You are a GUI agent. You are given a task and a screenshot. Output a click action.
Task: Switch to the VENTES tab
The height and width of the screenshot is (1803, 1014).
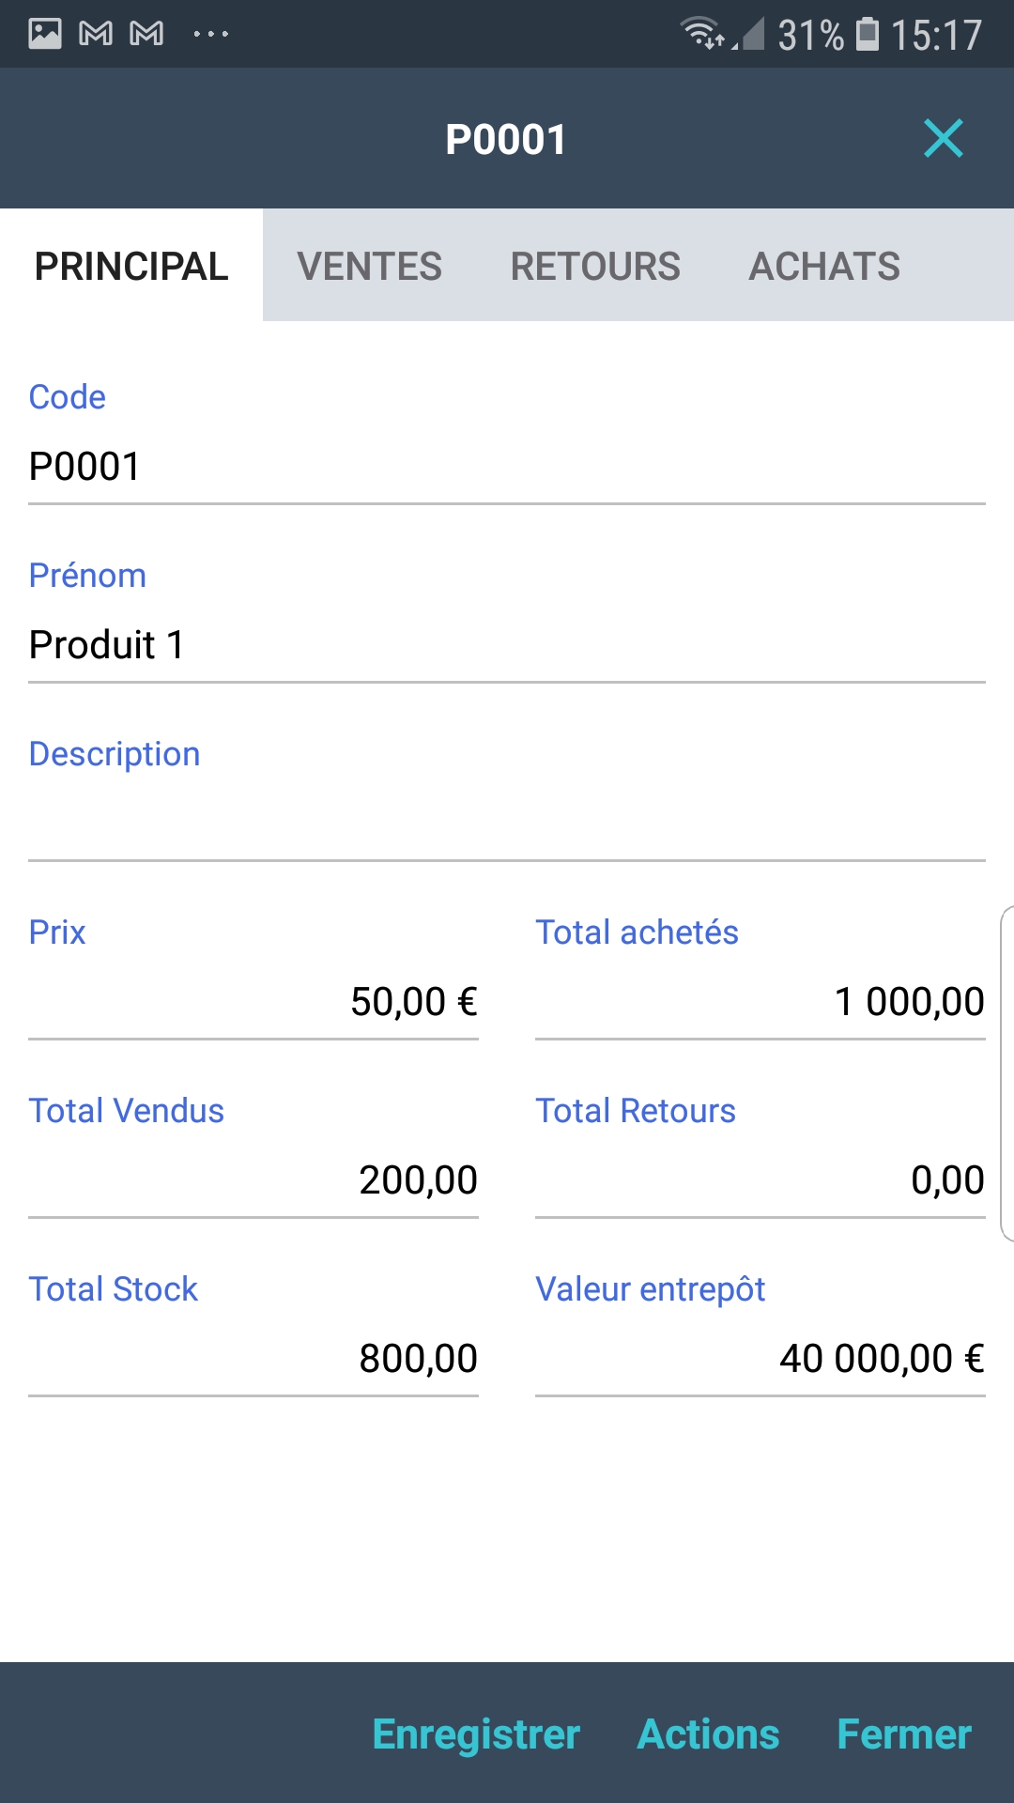tap(369, 266)
